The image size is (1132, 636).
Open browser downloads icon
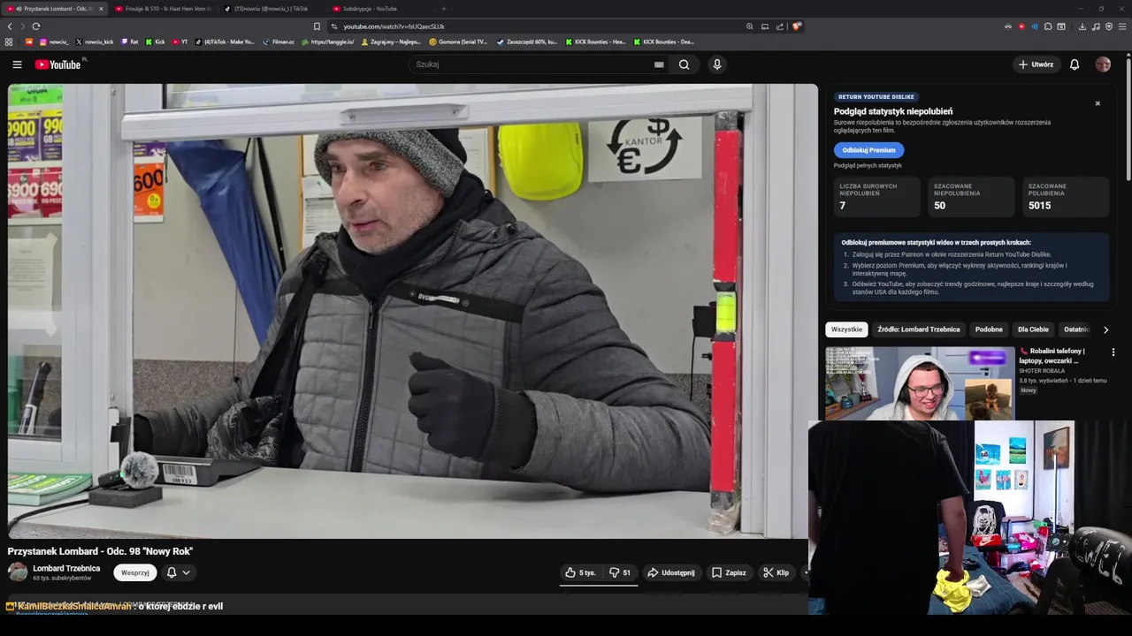(x=1082, y=26)
